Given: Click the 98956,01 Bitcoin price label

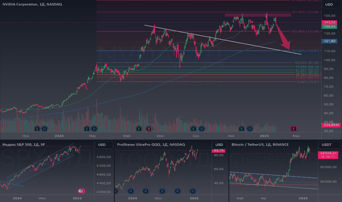Looking at the screenshot, I should (328, 153).
